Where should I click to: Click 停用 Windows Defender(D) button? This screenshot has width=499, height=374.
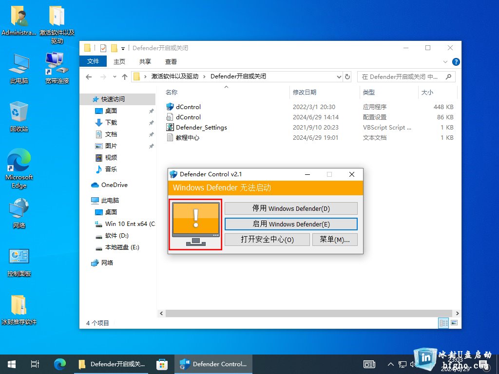(x=291, y=208)
